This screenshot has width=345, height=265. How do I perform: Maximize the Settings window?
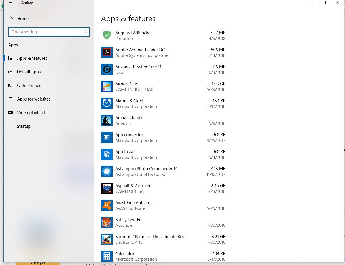324,3
